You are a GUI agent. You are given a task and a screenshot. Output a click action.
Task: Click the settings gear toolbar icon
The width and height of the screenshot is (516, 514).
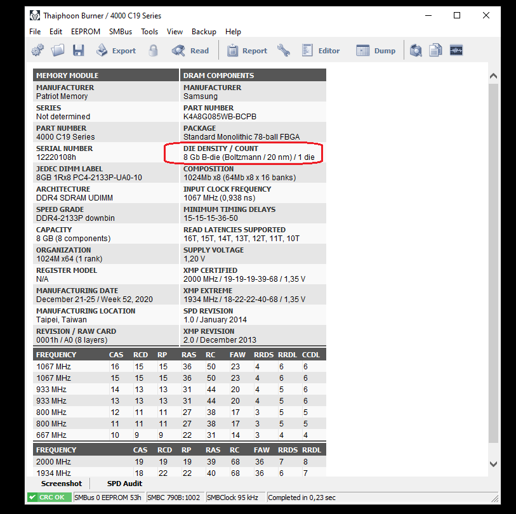[37, 50]
